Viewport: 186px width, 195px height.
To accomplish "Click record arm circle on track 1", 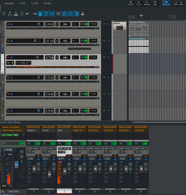I will tap(8, 24).
